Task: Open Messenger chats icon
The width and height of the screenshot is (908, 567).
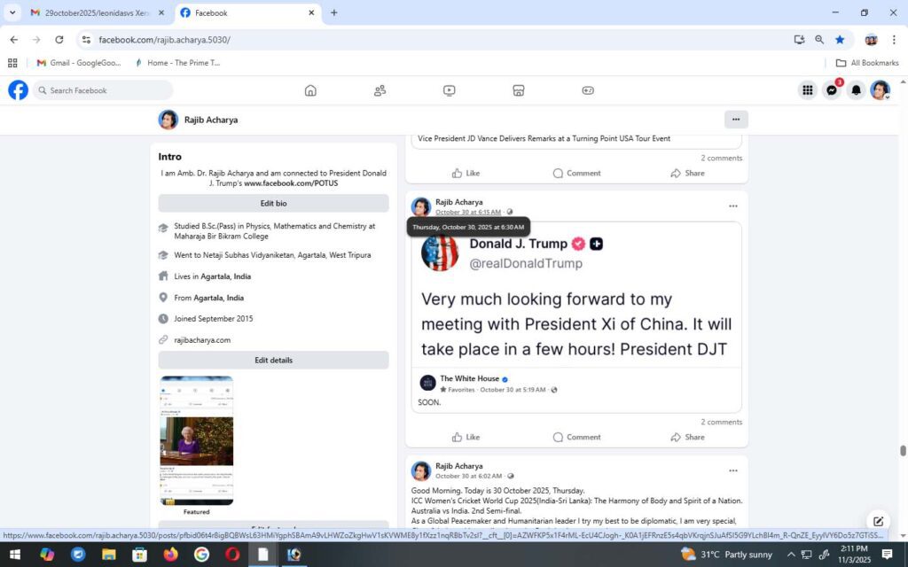Action: coord(832,90)
